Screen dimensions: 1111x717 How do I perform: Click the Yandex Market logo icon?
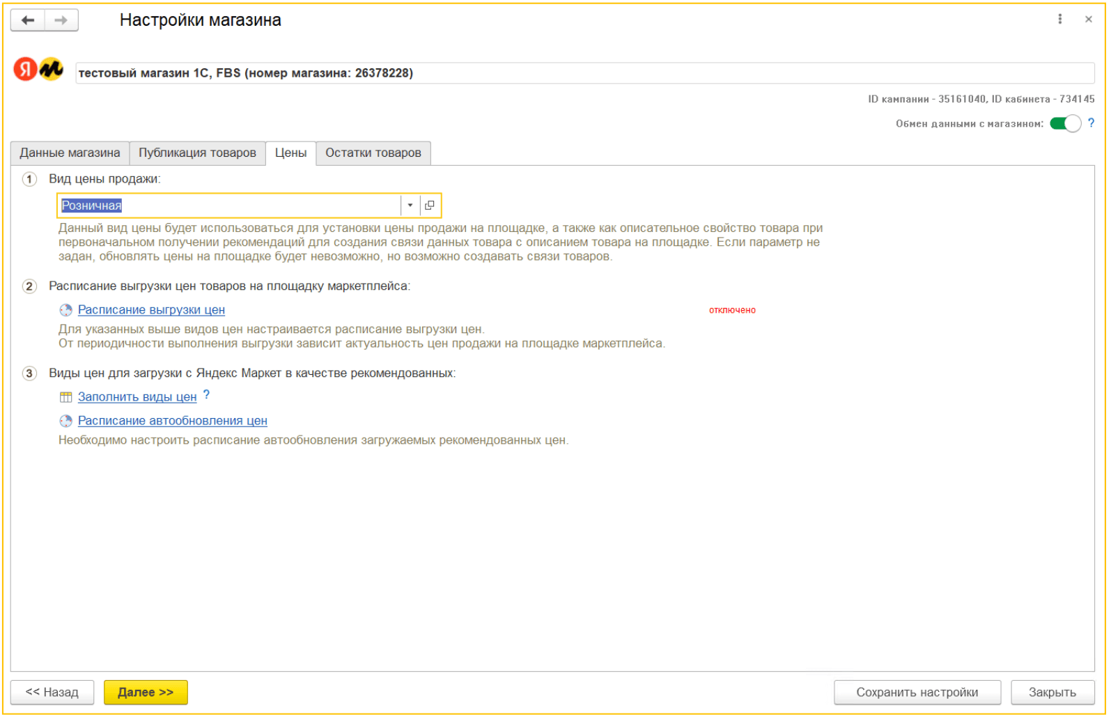point(38,69)
